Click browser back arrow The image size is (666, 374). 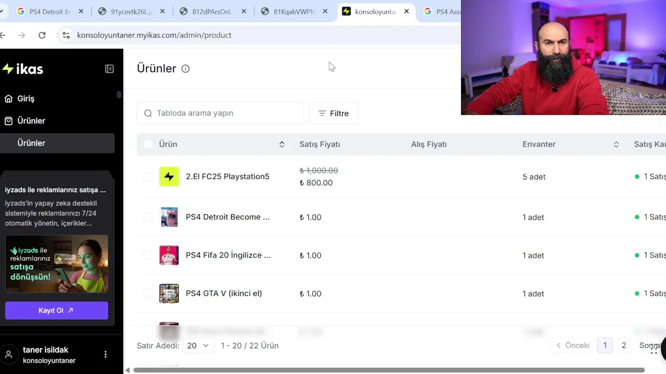click(x=3, y=35)
